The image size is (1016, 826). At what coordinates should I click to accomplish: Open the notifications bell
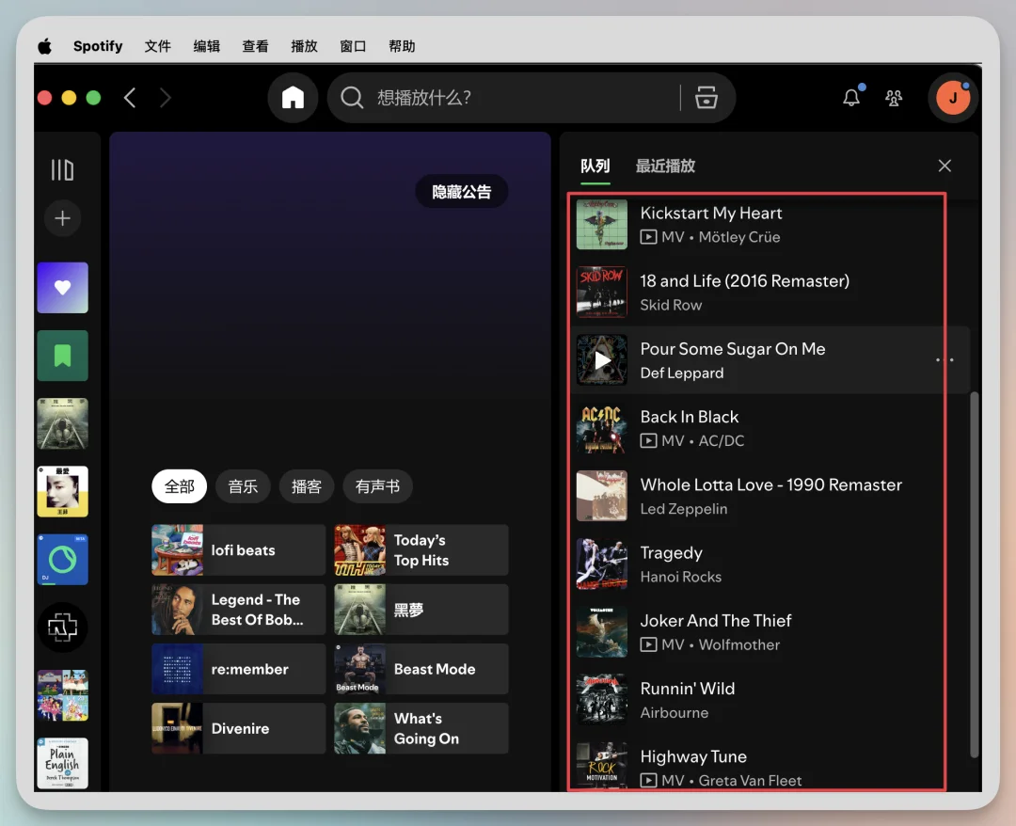851,98
